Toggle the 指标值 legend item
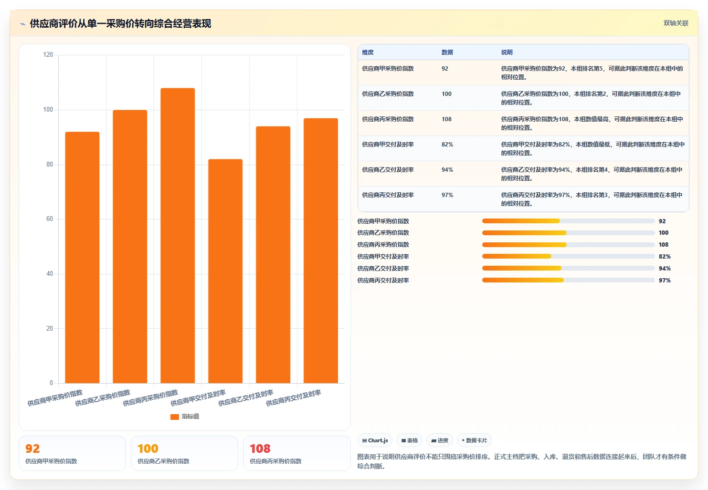Image resolution: width=708 pixels, height=490 pixels. point(185,417)
